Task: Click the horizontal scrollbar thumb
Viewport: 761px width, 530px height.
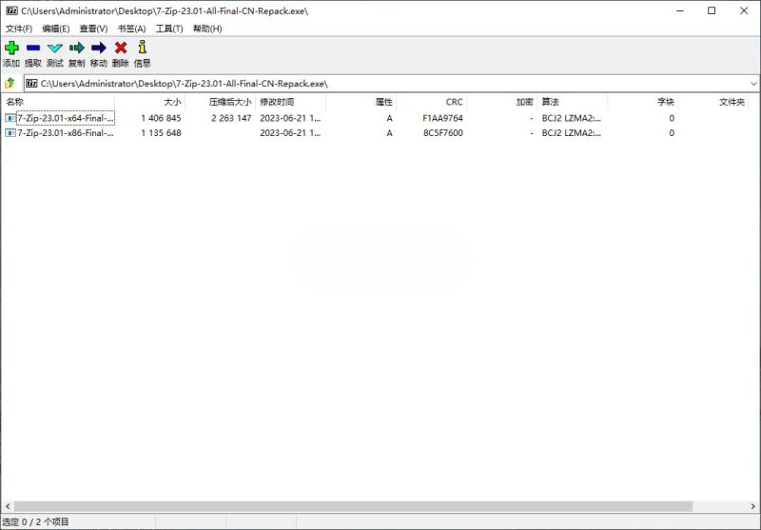Action: coord(353,506)
